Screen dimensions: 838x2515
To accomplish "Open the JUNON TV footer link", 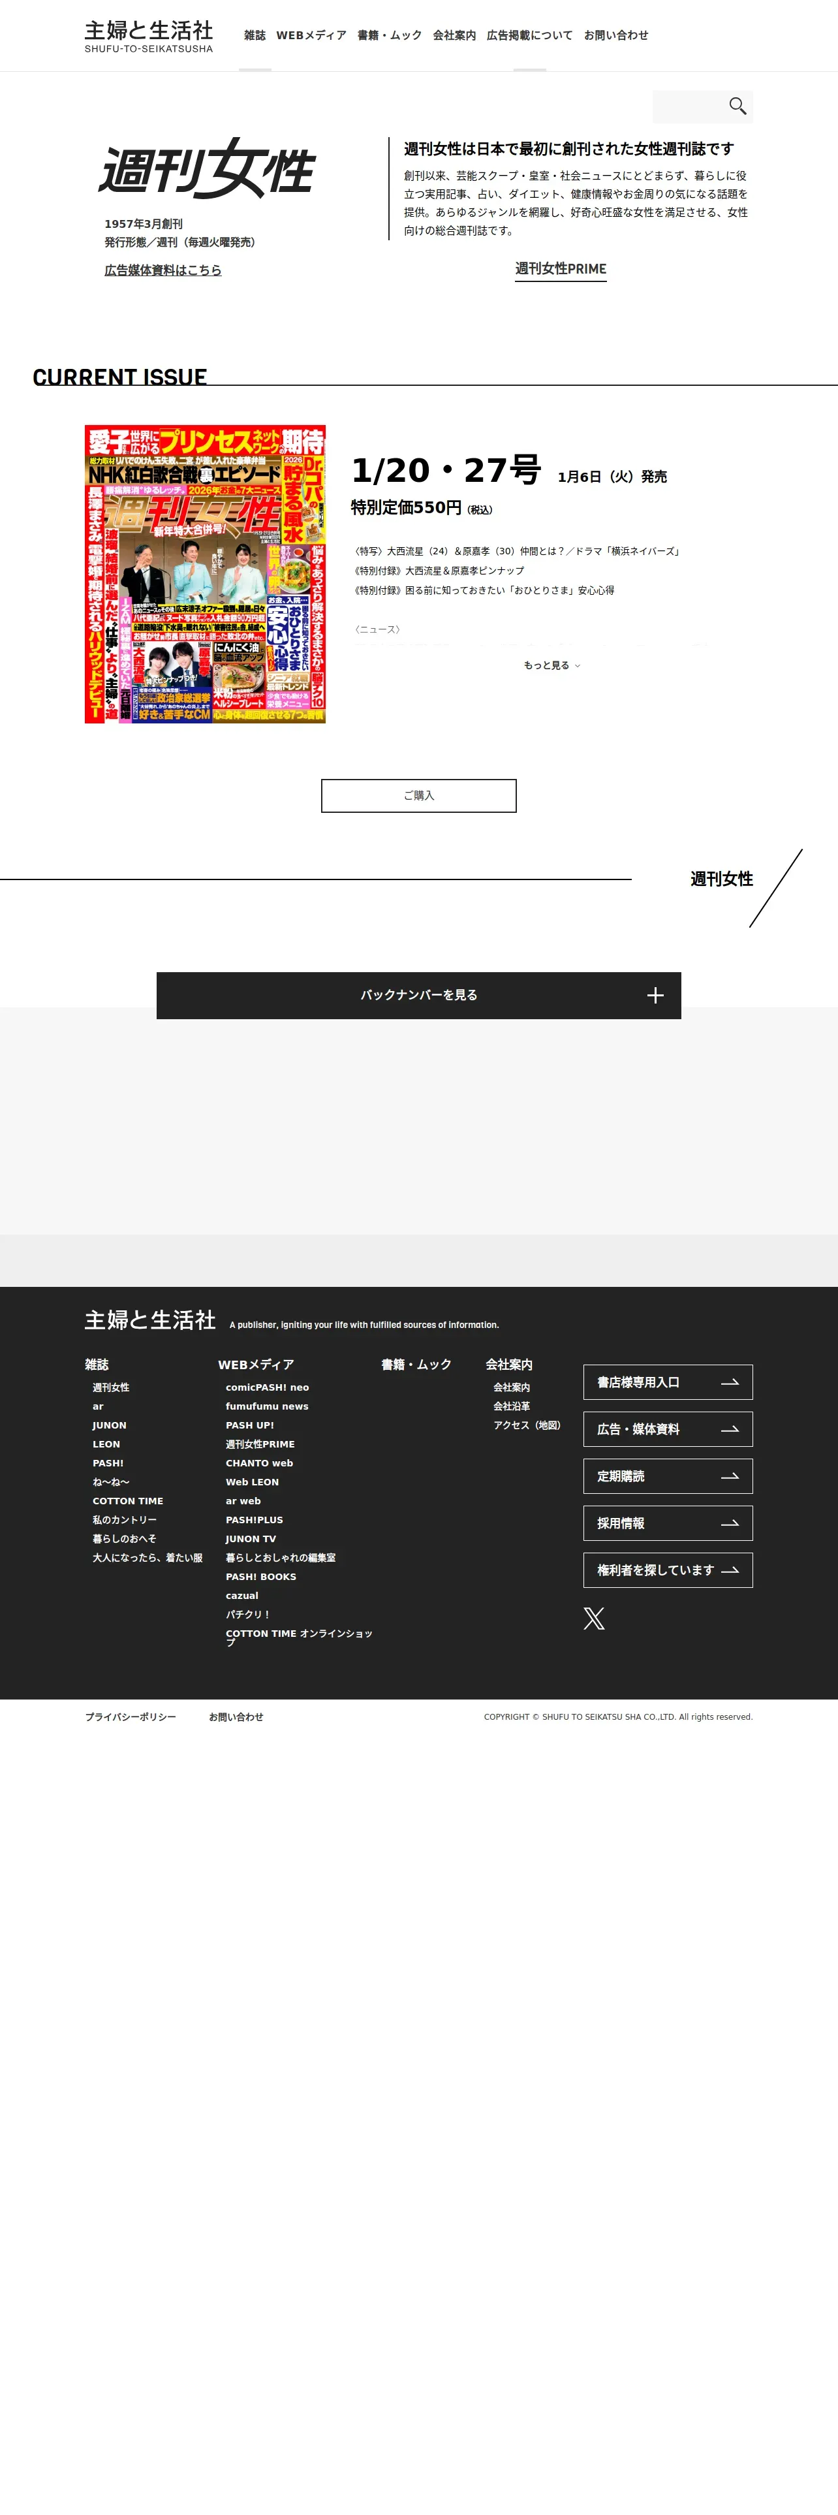I will click(251, 1538).
